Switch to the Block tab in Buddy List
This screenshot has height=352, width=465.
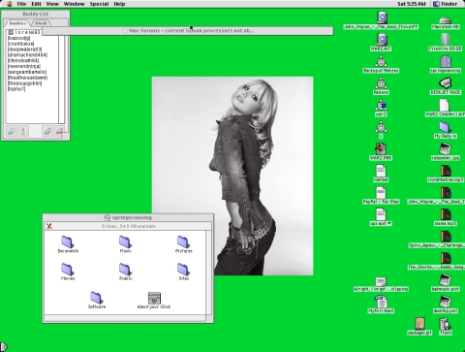pos(41,23)
